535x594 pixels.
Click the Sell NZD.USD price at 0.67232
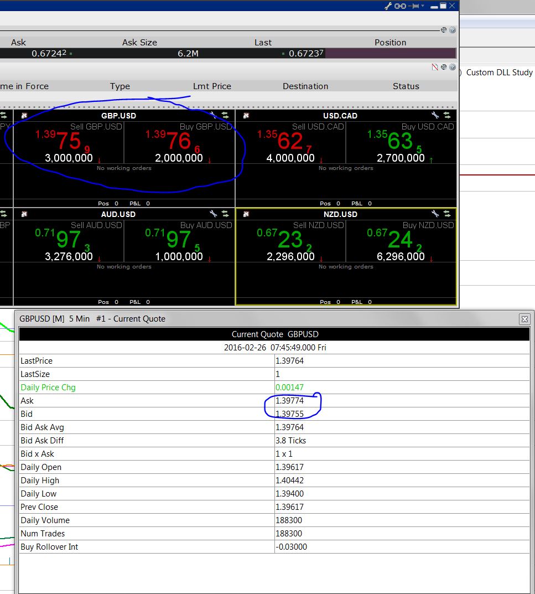(x=285, y=240)
